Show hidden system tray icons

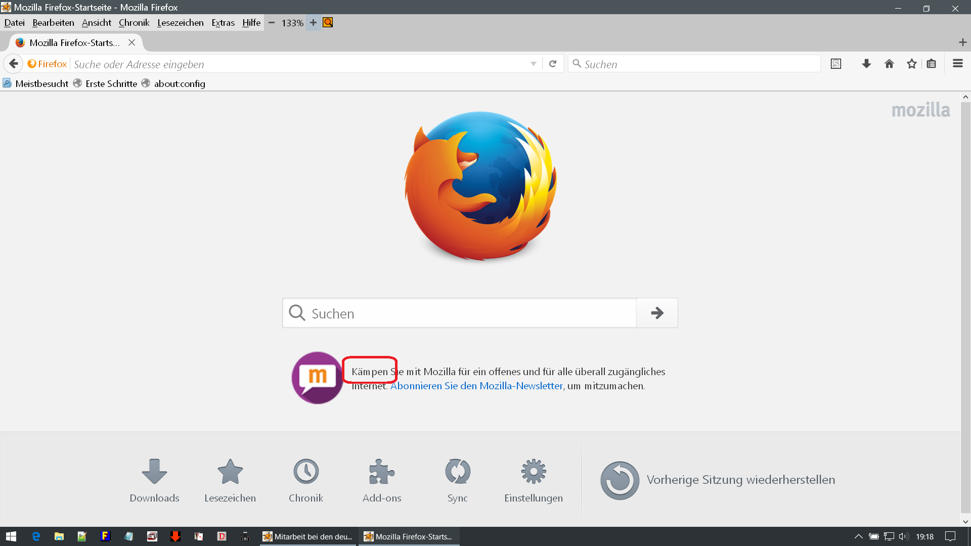click(x=858, y=536)
